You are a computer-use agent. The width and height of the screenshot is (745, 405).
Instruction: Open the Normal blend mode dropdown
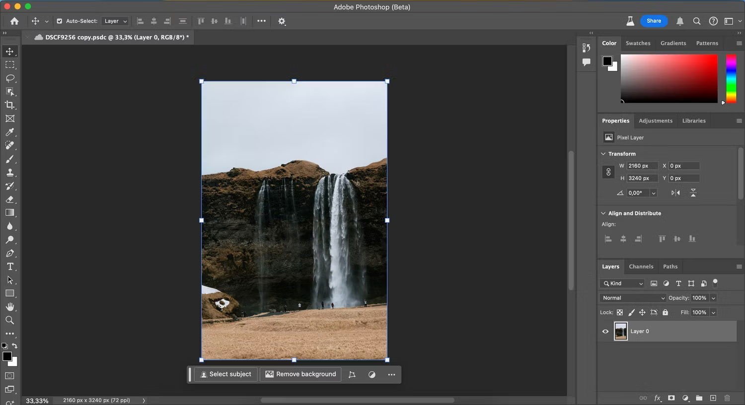point(632,298)
